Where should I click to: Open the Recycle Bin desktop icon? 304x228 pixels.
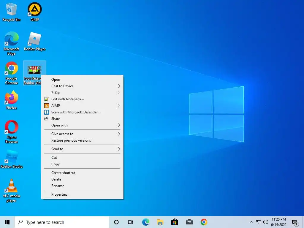(12, 12)
